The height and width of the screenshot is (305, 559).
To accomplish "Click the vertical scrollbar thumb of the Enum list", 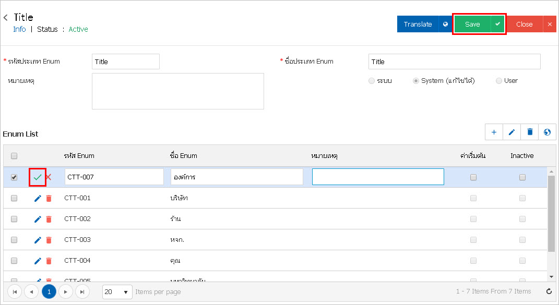I will 552,214.
